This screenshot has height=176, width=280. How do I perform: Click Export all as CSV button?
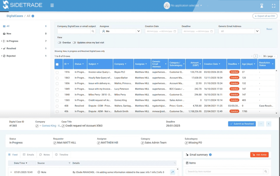pyautogui.click(x=265, y=16)
